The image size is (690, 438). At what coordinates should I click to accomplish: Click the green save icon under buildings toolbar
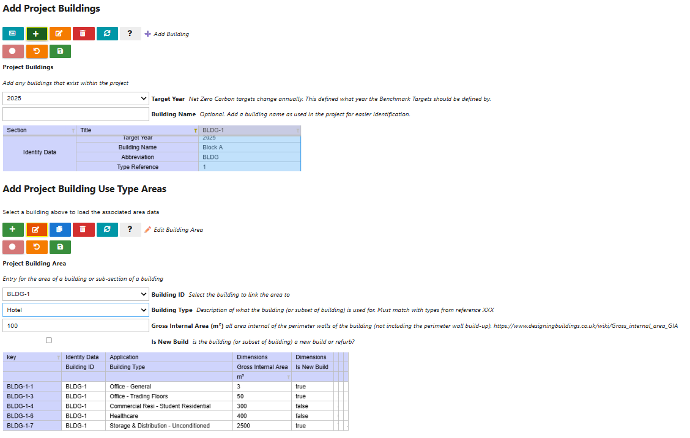click(61, 51)
